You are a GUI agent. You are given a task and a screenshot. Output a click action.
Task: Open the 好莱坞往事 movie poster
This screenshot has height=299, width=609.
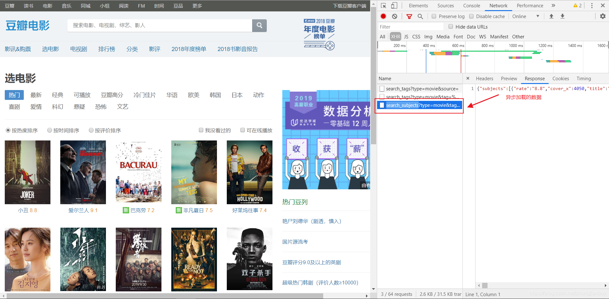coord(250,172)
